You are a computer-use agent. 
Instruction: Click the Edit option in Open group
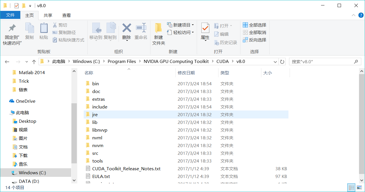221,34
